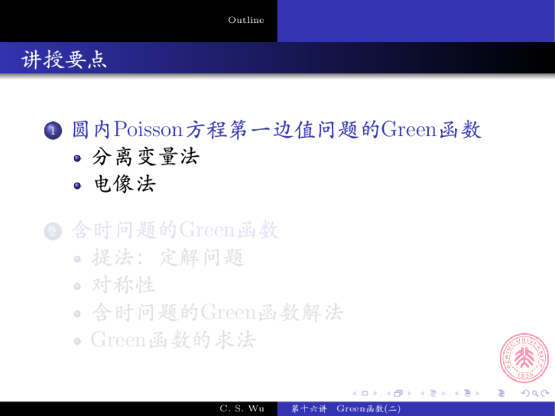Go to next frame with right arrow
Screen dimensions: 555x416
coord(409,393)
